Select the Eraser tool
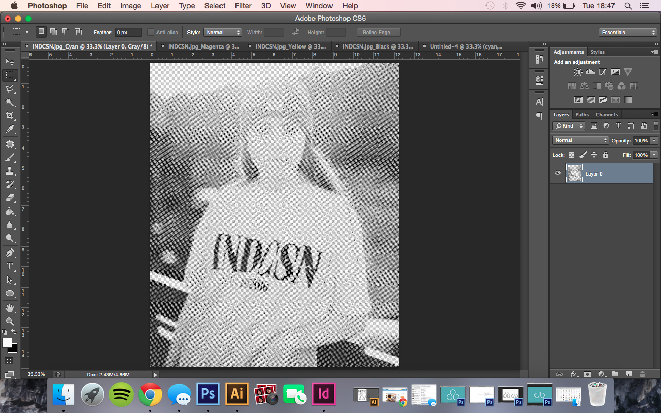Image resolution: width=661 pixels, height=413 pixels. coord(9,198)
